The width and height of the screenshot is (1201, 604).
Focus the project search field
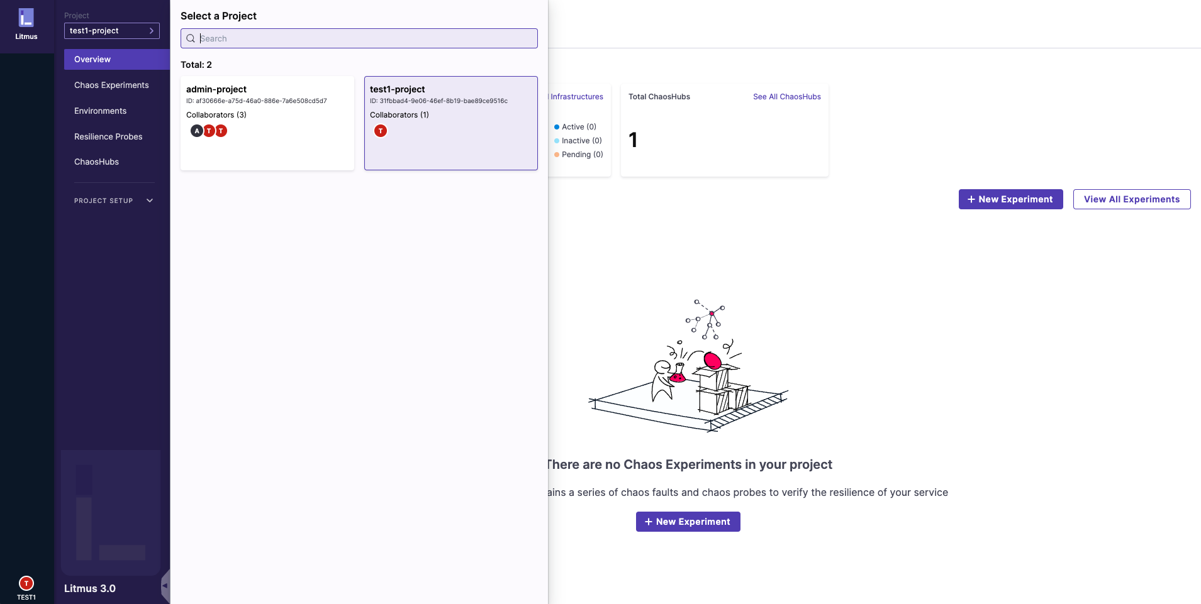click(x=365, y=38)
